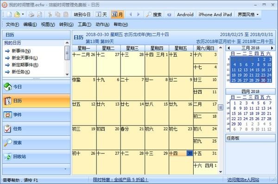
Task: Select the 春分 March 21 cell
Action: [133, 138]
